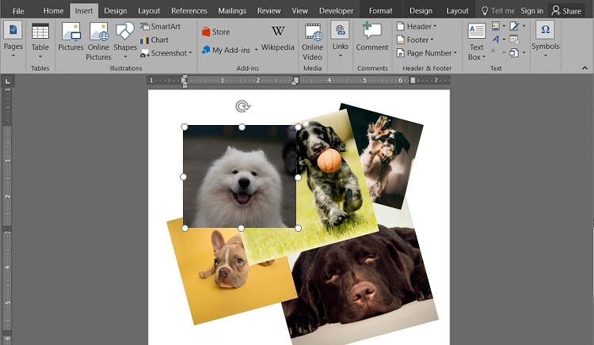Viewport: 594px width, 345px height.
Task: Open the Review tab
Action: pos(268,11)
